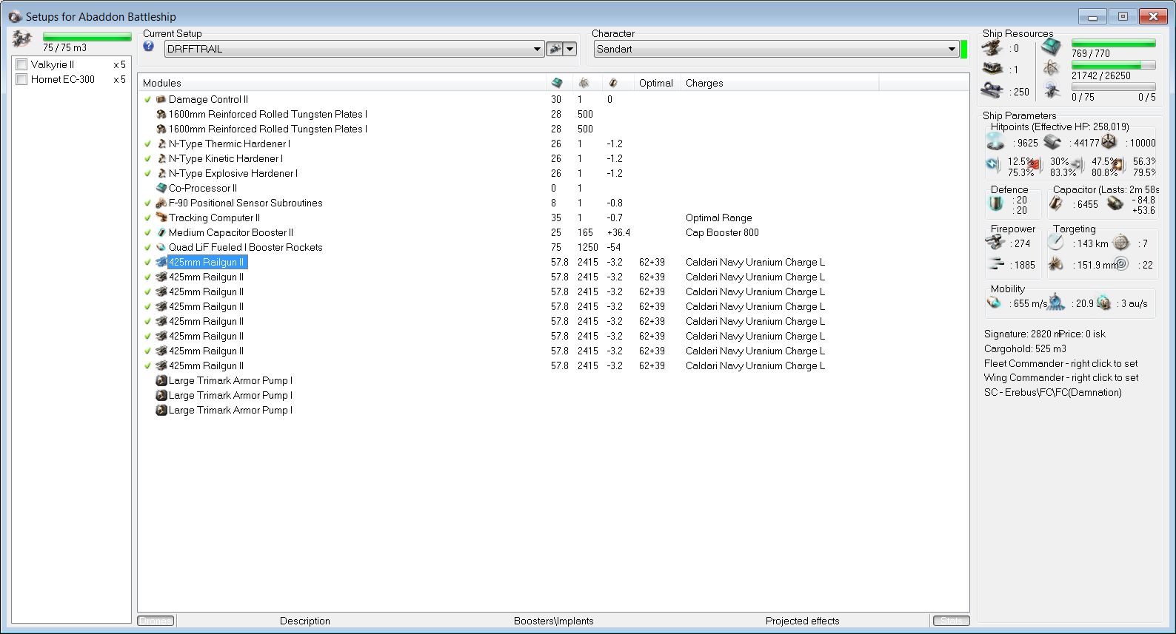Toggle the Damage Control II active checkmark

(148, 99)
